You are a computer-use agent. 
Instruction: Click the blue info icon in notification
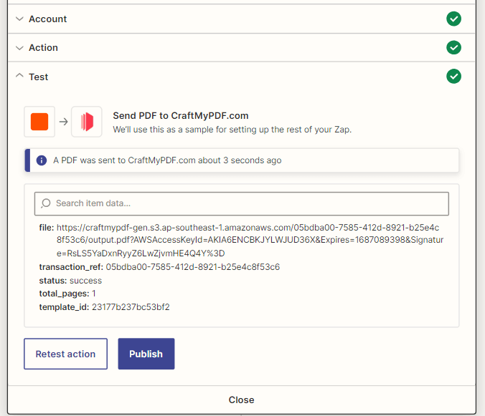click(x=42, y=160)
